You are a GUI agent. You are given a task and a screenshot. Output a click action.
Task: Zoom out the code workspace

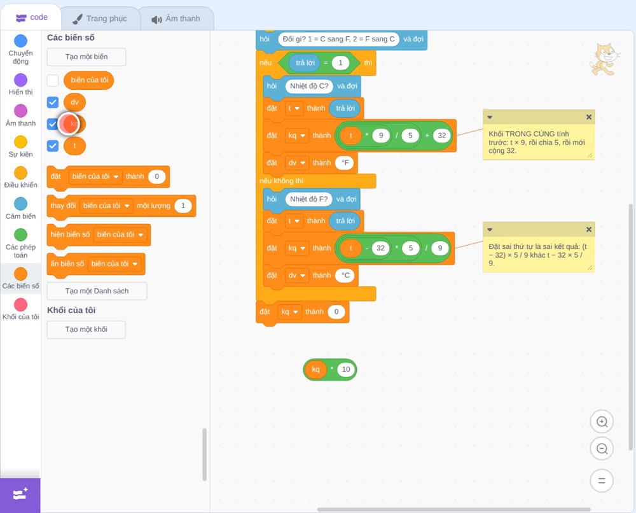pyautogui.click(x=602, y=449)
